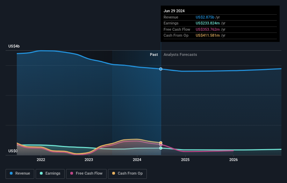
Task: Click the Revenue label in the tooltip
Action: pyautogui.click(x=171, y=17)
